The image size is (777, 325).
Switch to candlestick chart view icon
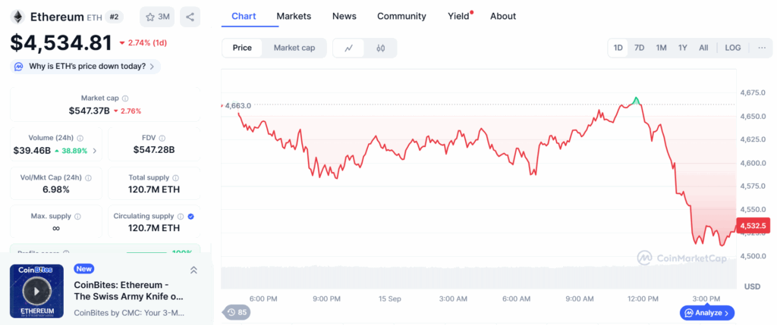[x=381, y=48]
